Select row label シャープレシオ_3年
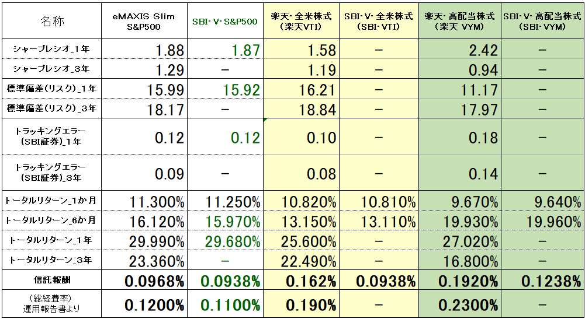 coord(51,68)
